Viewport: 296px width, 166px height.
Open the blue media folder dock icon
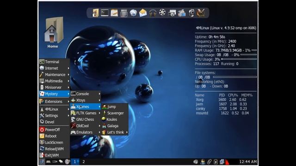tap(182, 13)
